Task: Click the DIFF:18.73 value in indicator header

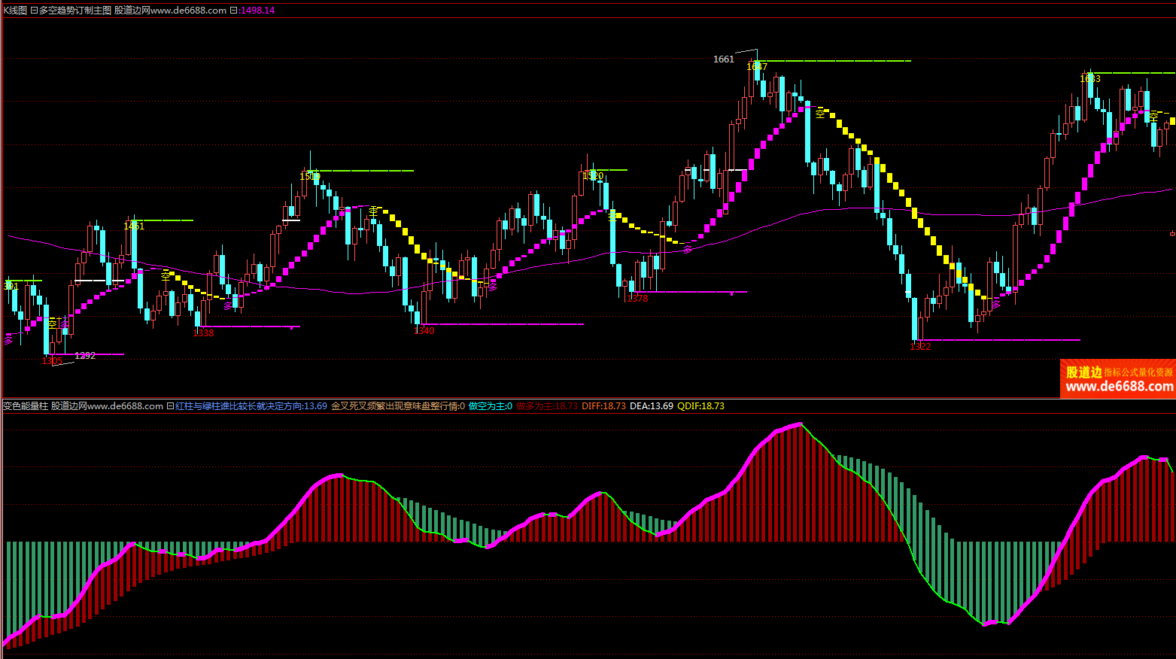Action: tap(603, 406)
